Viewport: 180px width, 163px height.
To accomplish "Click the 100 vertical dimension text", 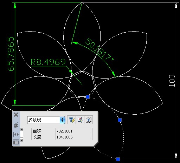I will pos(172,81).
